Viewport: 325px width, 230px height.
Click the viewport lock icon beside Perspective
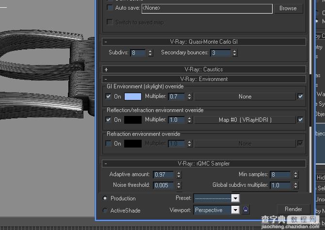pos(245,210)
